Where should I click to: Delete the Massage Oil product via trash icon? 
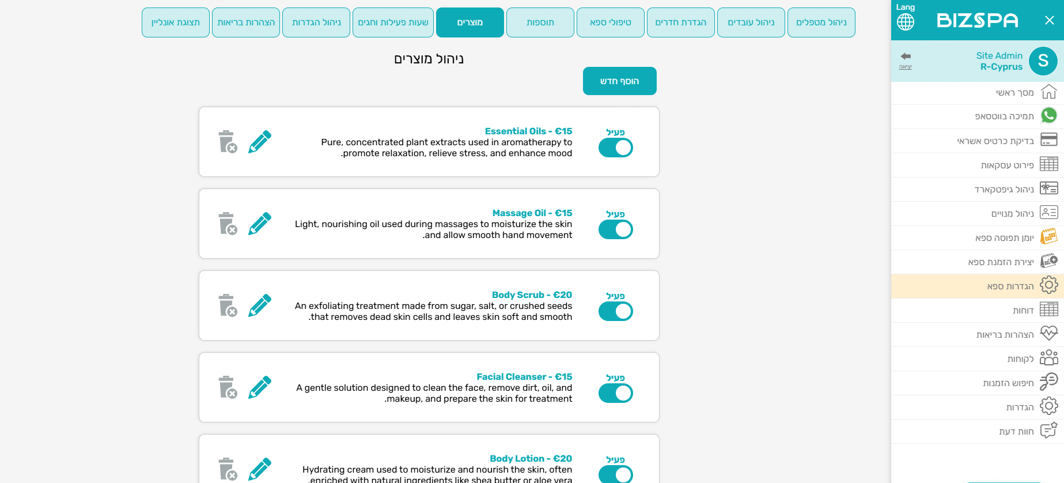pyautogui.click(x=228, y=224)
